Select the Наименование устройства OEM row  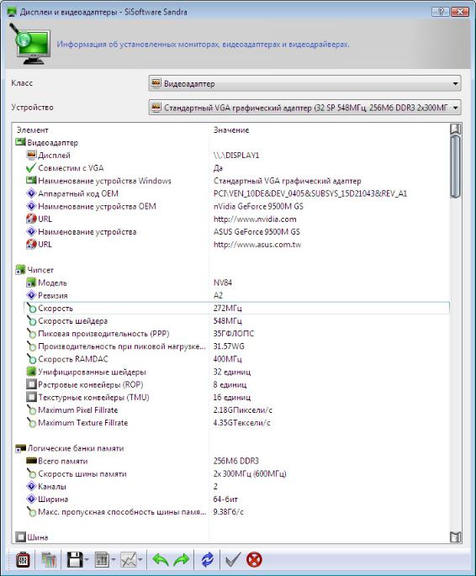[x=237, y=206]
